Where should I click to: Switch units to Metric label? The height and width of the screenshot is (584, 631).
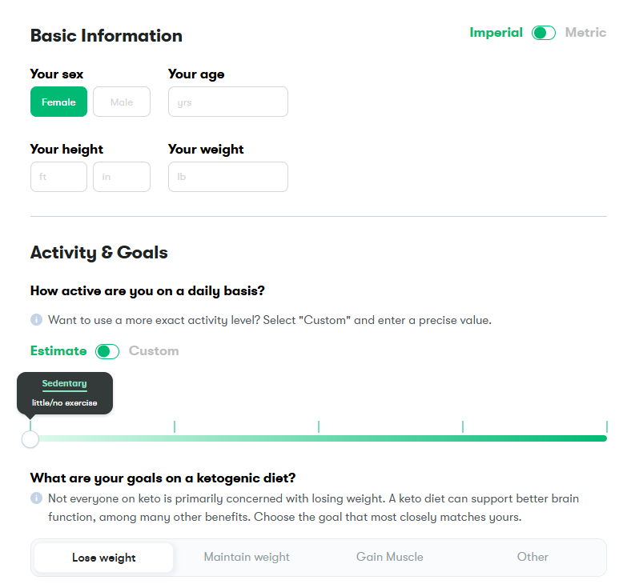585,32
